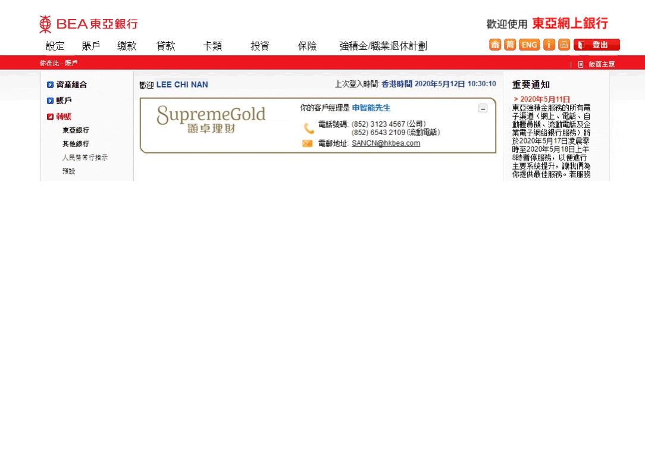Image resolution: width=645 pixels, height=463 pixels.
Task: Select 其他銀行 under 轉賬
Action: [76, 143]
